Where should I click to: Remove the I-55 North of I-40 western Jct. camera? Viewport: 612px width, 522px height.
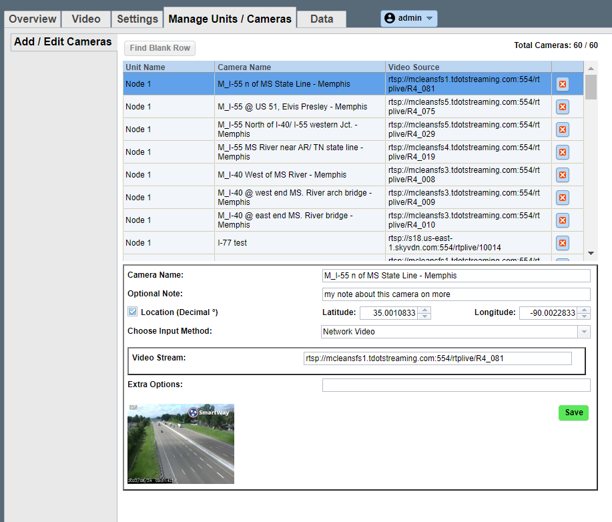[x=563, y=129]
